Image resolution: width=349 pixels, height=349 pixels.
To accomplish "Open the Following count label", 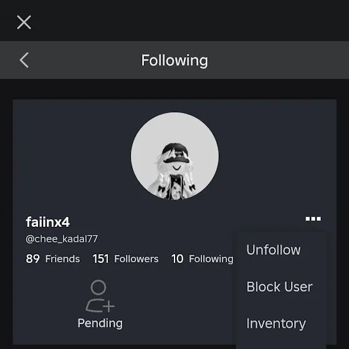I will point(211,259).
